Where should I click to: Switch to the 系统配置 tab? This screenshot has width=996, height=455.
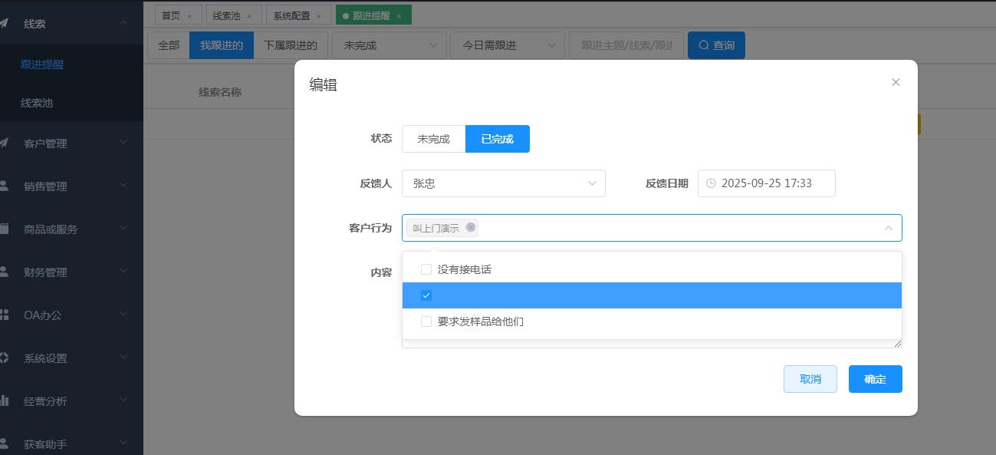point(292,15)
